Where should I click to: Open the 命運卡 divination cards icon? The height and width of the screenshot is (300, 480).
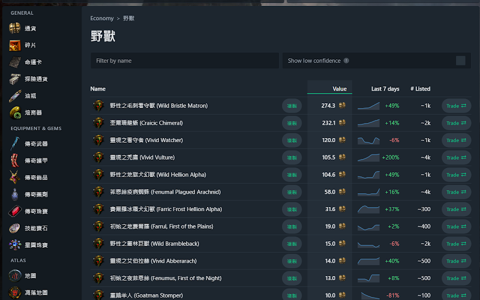pyautogui.click(x=14, y=62)
